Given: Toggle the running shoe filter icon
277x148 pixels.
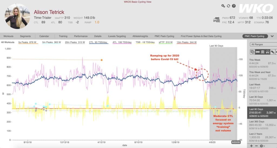Looking at the screenshot, I should point(273,52).
